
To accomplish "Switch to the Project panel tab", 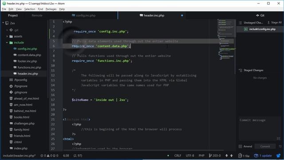I will coord(13,16).
